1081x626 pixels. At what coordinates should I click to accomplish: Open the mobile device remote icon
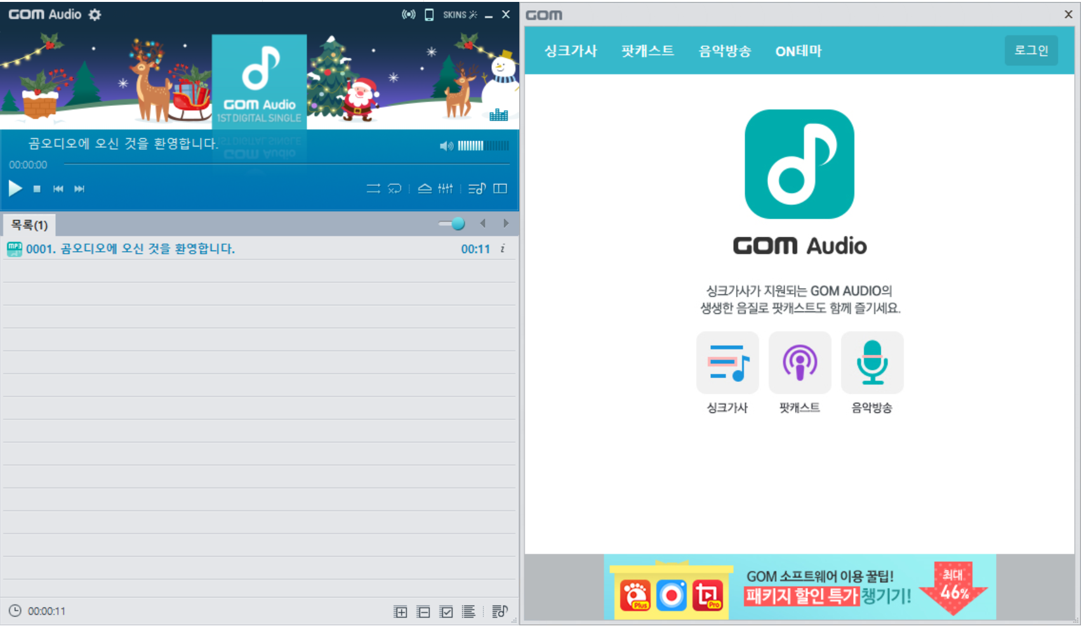(429, 15)
